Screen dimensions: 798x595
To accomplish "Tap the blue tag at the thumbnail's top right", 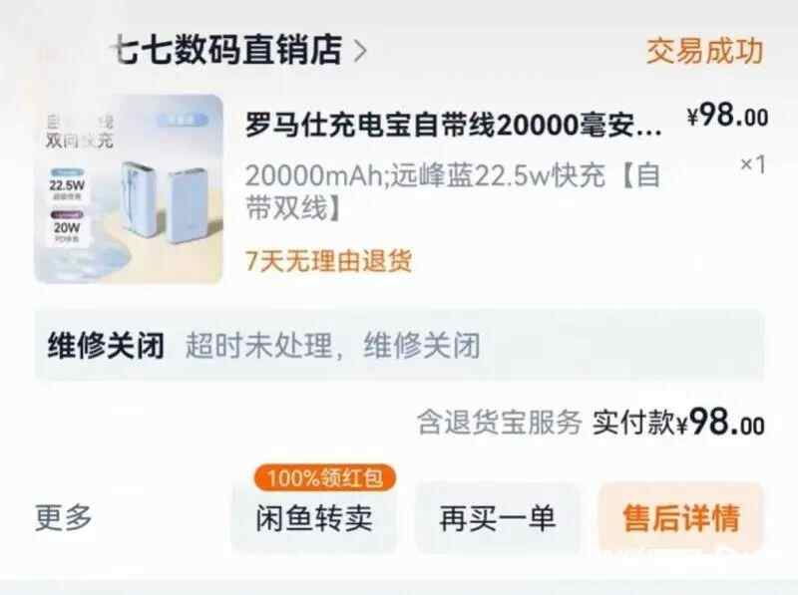I will coord(183,121).
